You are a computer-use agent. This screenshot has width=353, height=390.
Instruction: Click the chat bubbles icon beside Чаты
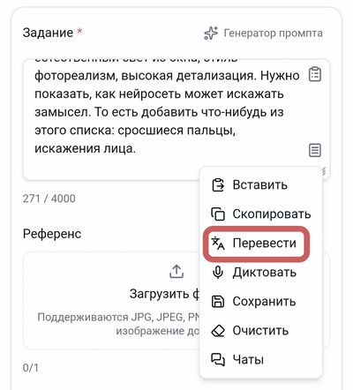218,359
